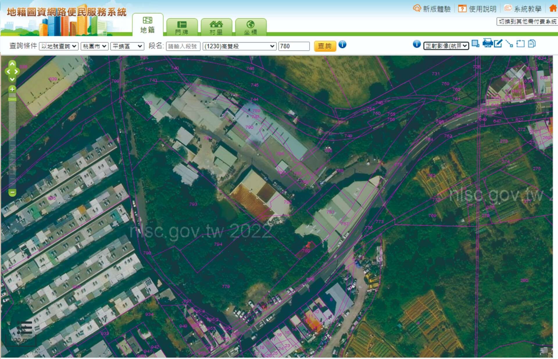
Task: Open the 正射影像 basemap dropdown
Action: coord(446,46)
